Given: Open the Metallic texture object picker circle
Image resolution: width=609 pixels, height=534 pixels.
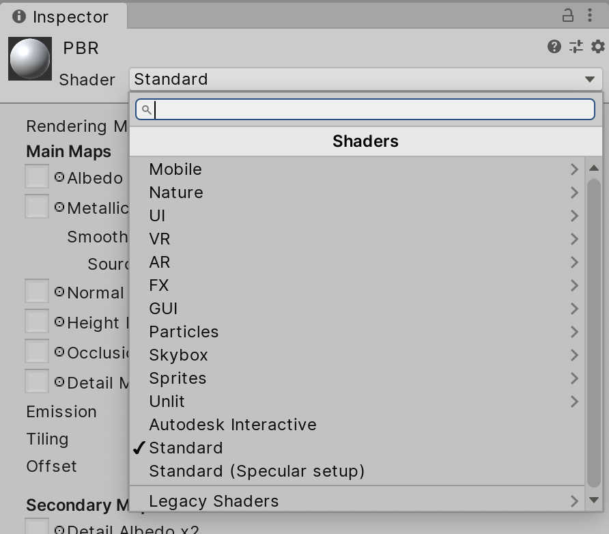Looking at the screenshot, I should coord(60,206).
